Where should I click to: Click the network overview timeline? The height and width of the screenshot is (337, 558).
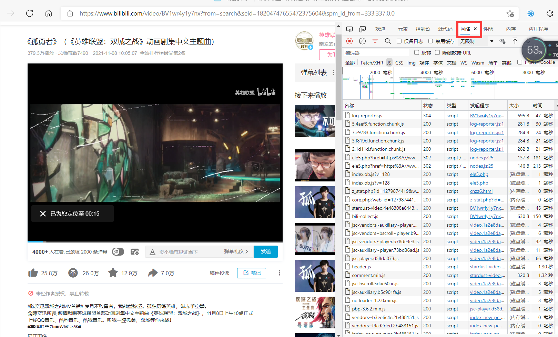click(x=450, y=84)
